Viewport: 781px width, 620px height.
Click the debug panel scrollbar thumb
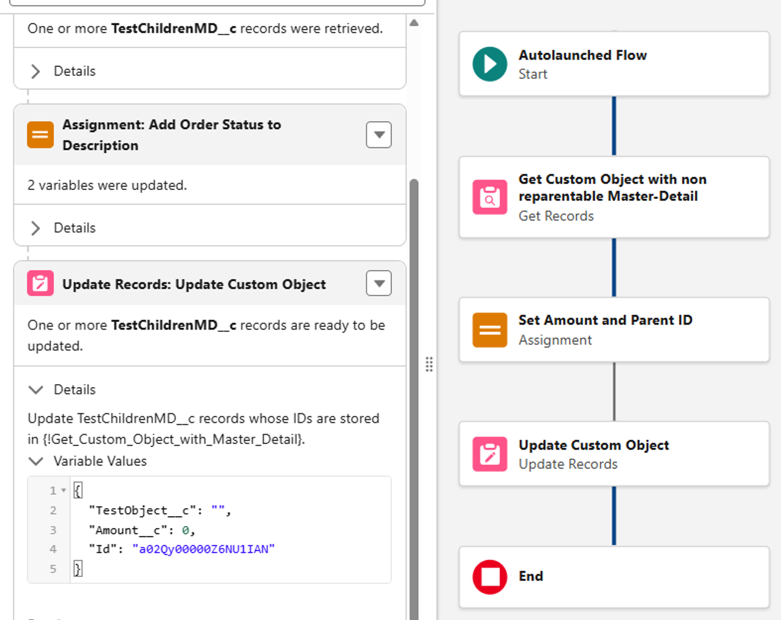[x=414, y=399]
